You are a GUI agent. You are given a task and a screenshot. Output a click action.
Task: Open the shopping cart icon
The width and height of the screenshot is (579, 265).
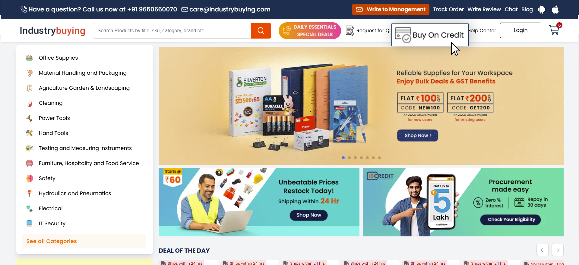click(x=554, y=30)
